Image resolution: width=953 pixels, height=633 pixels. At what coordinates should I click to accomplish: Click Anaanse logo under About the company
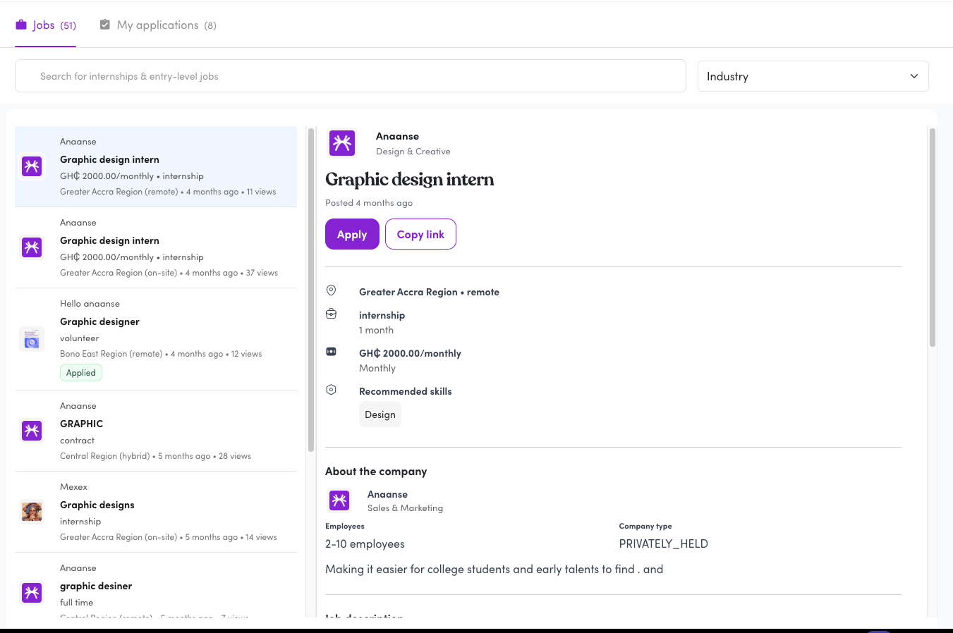(339, 500)
